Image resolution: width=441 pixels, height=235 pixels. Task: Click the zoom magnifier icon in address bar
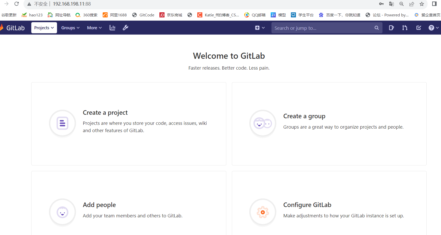coord(401,4)
